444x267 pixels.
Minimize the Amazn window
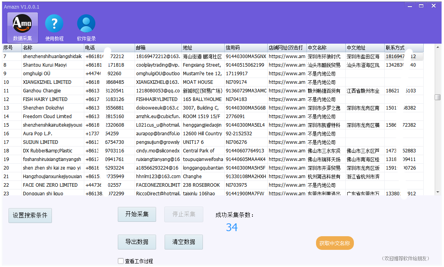click(x=409, y=6)
